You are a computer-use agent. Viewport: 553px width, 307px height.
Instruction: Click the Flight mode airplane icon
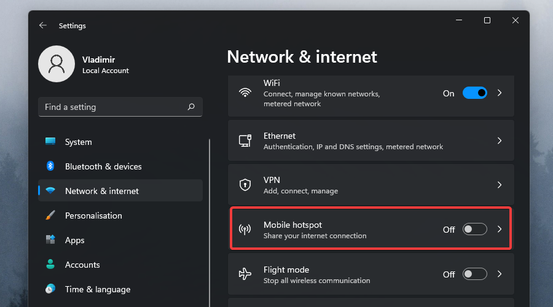tap(245, 274)
